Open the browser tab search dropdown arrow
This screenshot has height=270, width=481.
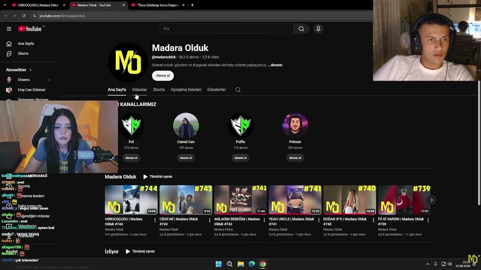point(5,5)
